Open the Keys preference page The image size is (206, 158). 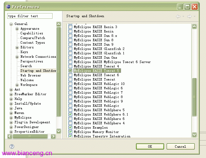[x=24, y=52]
